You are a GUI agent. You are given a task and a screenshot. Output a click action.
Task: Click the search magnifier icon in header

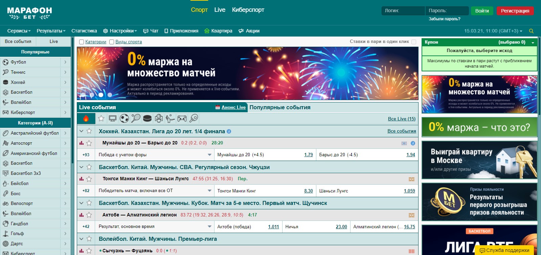click(531, 31)
